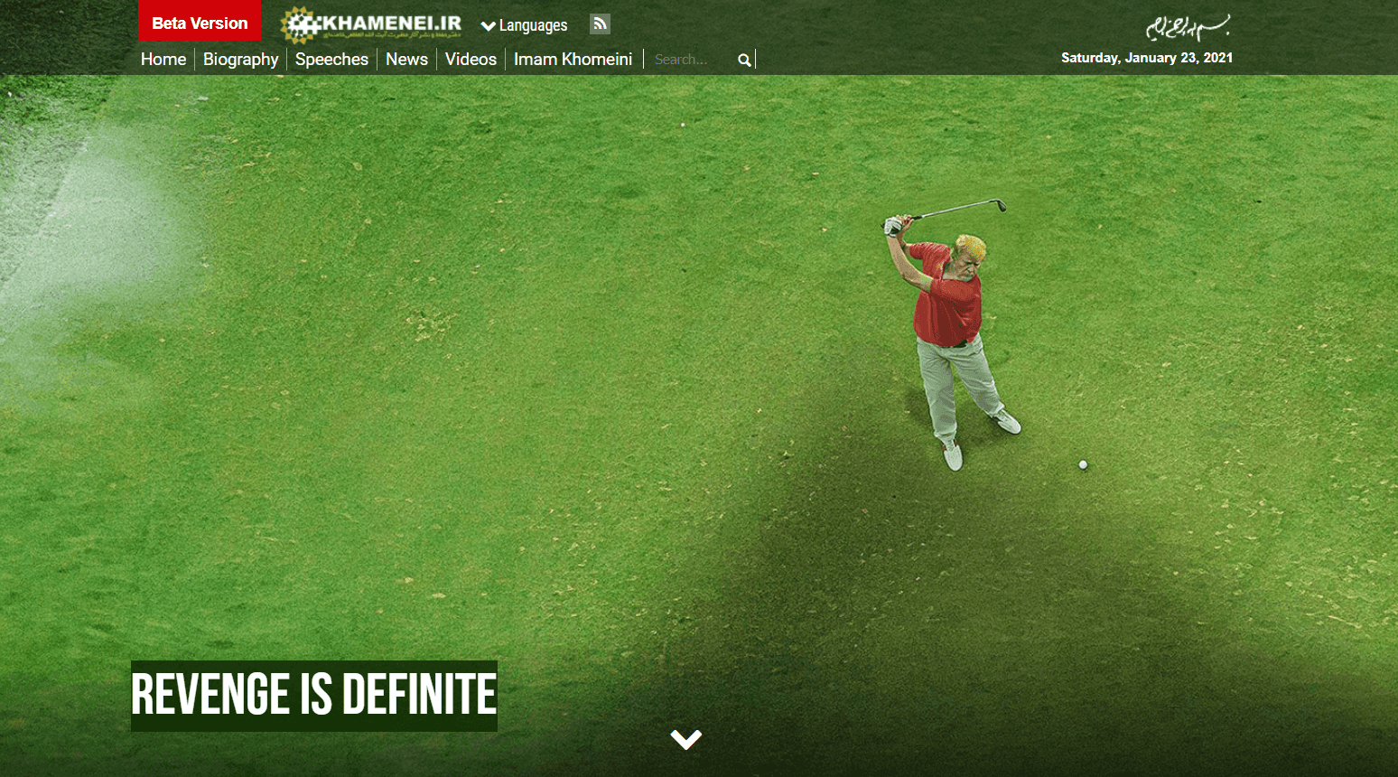Click the star emblem beside KHAMENEI.IR
The height and width of the screenshot is (777, 1398).
point(300,25)
